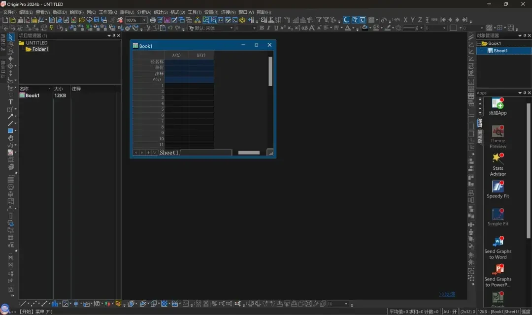Click the Print icon in toolbar
This screenshot has height=315, width=532.
[x=153, y=20]
